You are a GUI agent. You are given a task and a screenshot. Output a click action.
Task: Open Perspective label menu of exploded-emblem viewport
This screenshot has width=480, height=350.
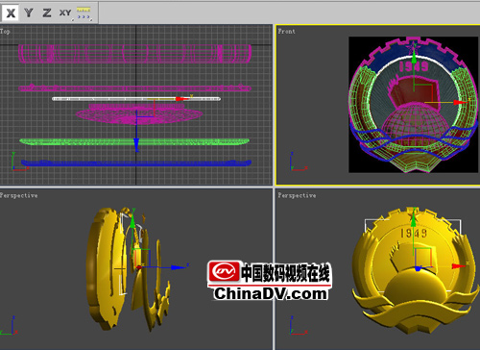[19, 195]
